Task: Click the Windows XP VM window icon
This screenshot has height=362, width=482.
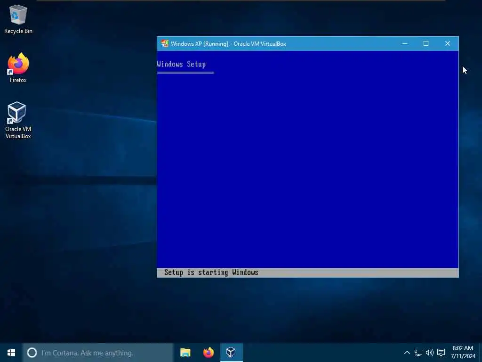Action: click(x=165, y=44)
